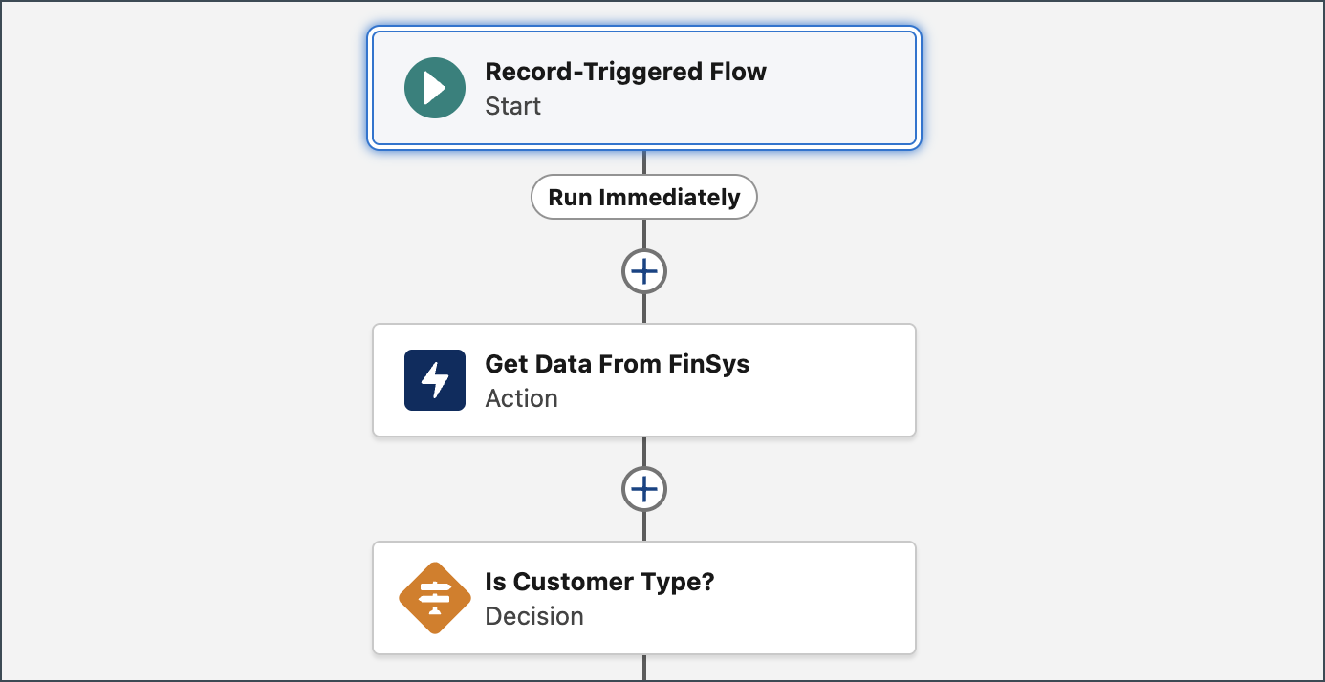Viewport: 1325px width, 682px height.
Task: Click the orange Decision signpost icon
Action: [x=435, y=598]
